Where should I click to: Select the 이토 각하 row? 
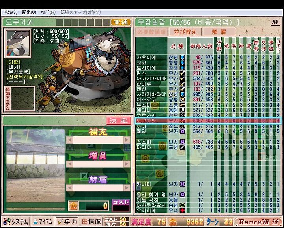(x=208, y=200)
